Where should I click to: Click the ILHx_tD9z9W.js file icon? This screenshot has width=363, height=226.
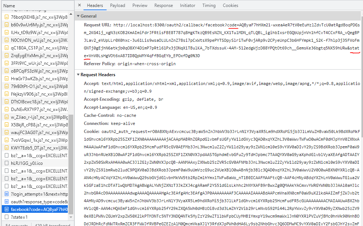point(7,33)
